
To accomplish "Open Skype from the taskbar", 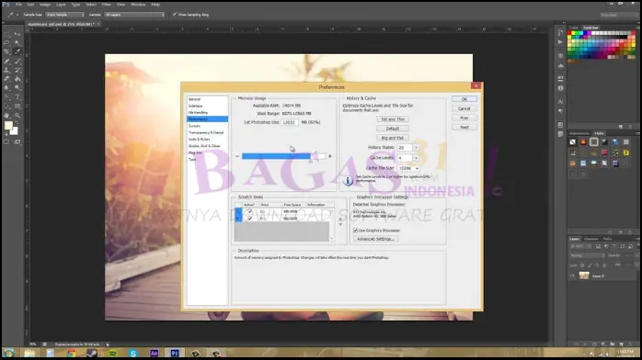I will click(x=133, y=353).
